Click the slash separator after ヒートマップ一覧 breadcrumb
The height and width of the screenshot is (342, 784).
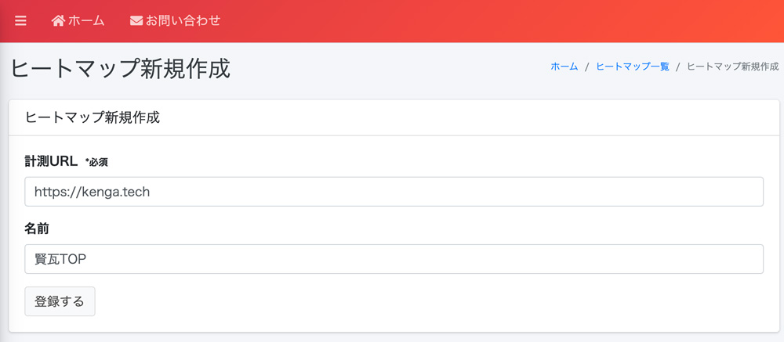678,67
